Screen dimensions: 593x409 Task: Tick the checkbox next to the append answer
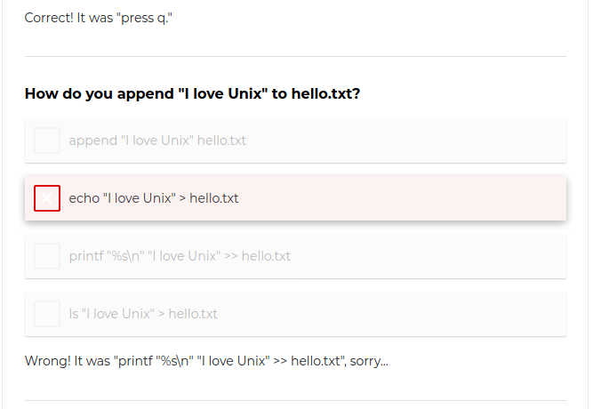[47, 140]
